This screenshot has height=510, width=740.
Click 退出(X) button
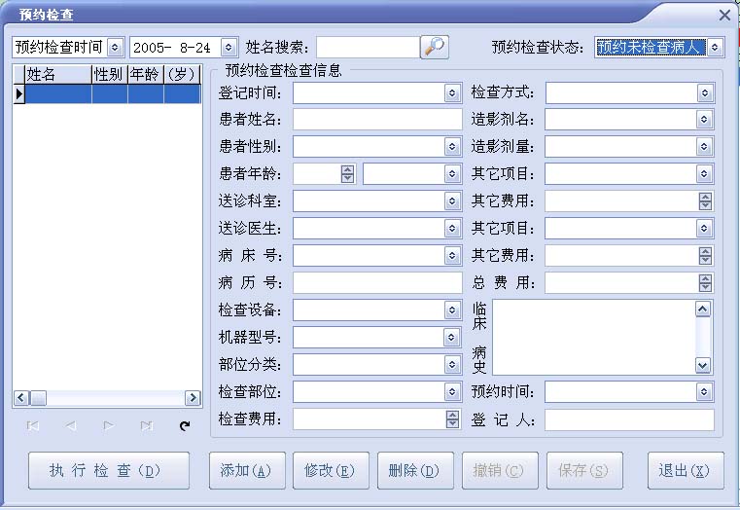pyautogui.click(x=686, y=470)
